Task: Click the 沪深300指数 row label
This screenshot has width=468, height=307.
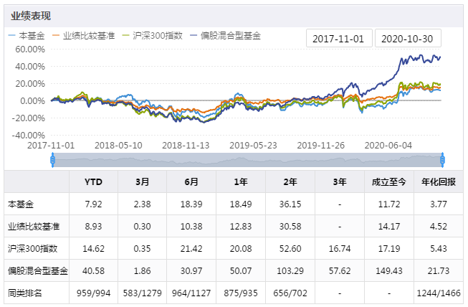Action: (32, 248)
